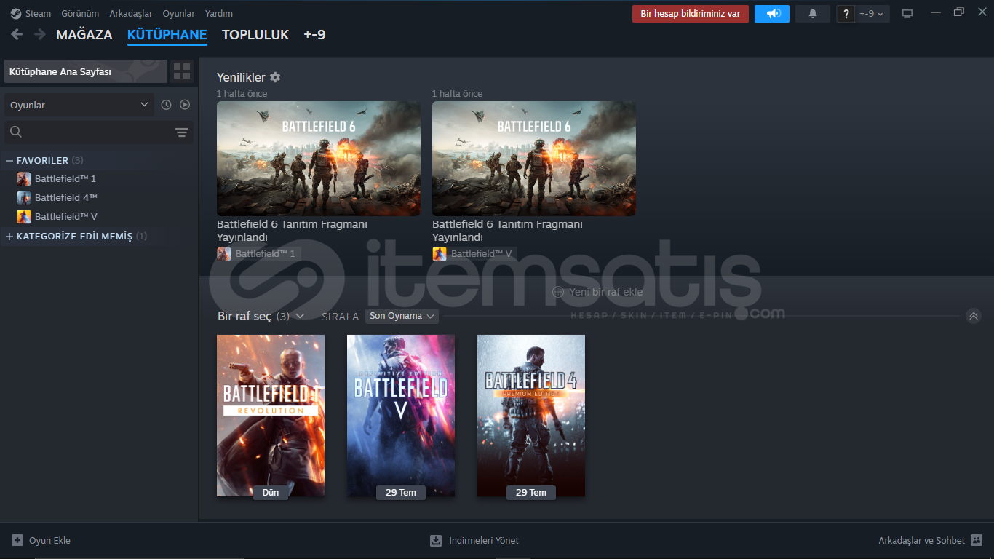Open Battlefield 1 Revolution cover

[271, 416]
